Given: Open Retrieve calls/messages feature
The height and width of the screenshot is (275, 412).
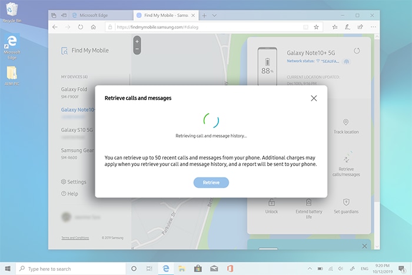Looking at the screenshot, I should 346,164.
